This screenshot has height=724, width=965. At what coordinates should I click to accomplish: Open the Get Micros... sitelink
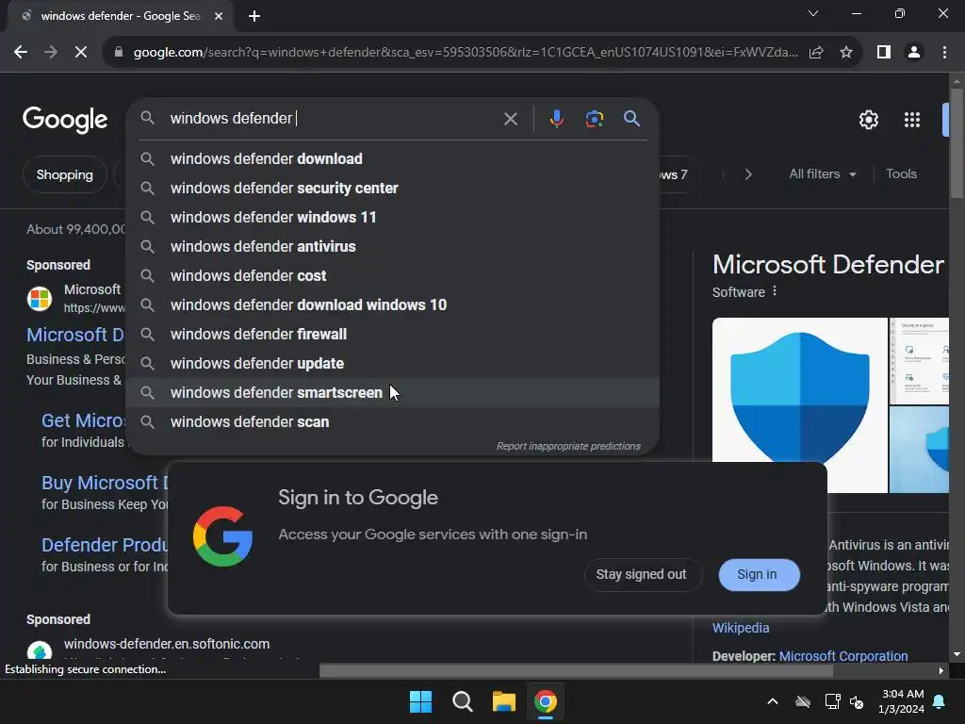pos(84,420)
